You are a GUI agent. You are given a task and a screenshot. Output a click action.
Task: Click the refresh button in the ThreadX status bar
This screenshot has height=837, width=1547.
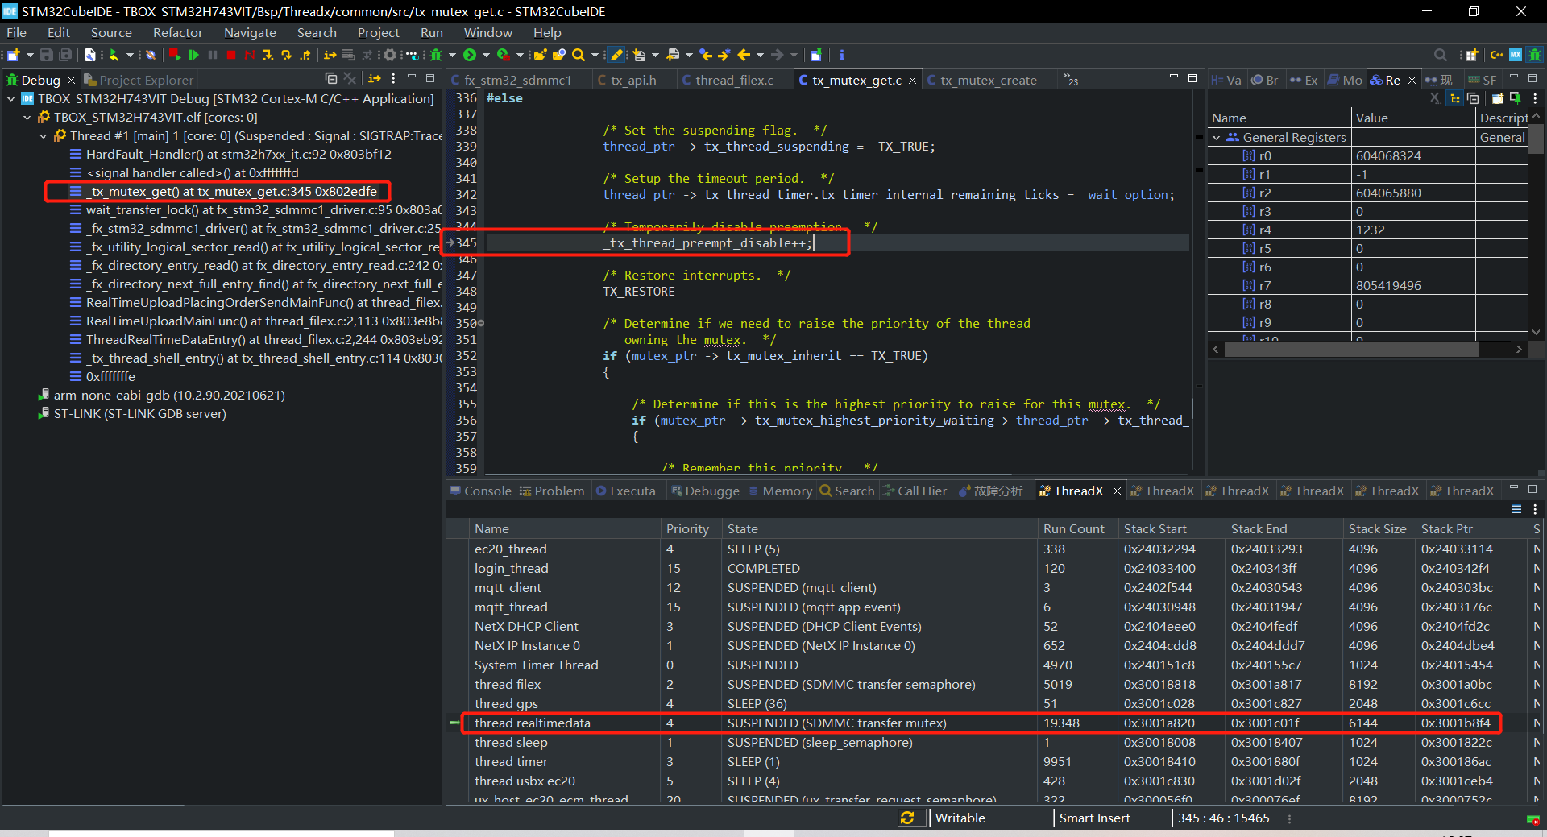click(908, 818)
